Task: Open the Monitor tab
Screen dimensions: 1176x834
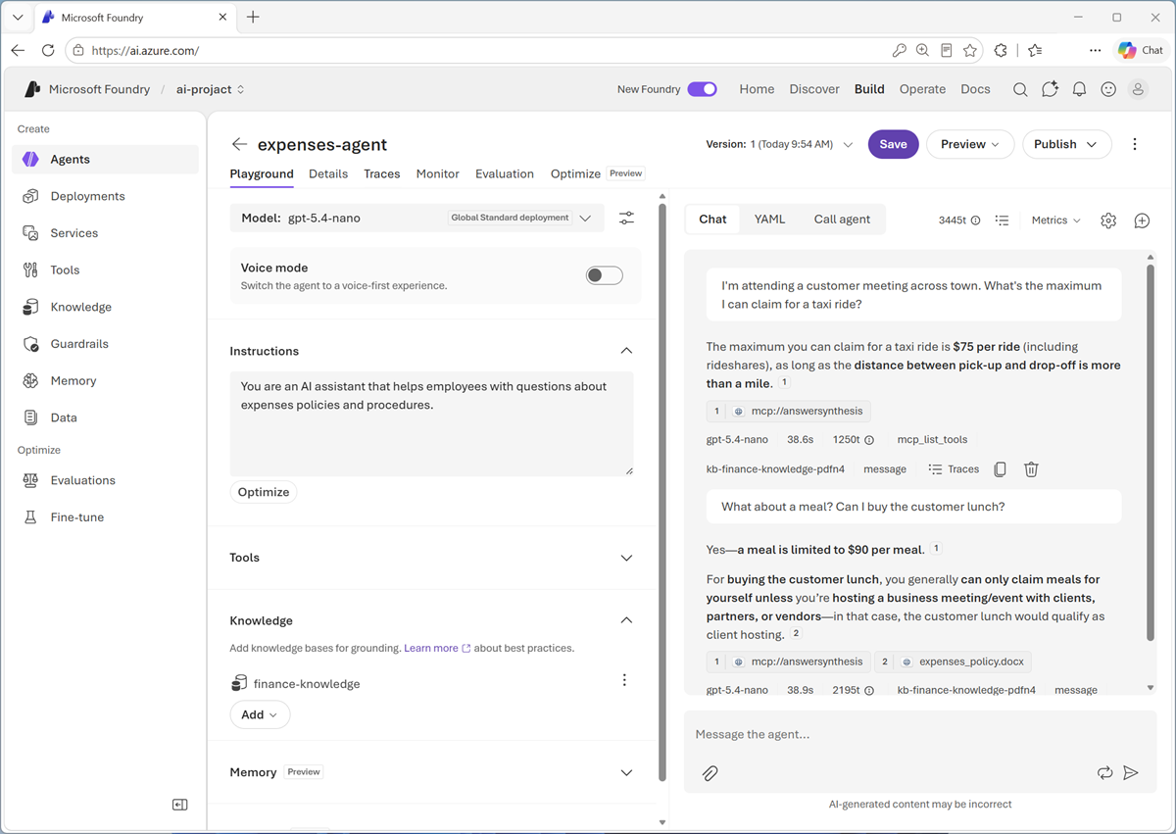Action: (437, 173)
